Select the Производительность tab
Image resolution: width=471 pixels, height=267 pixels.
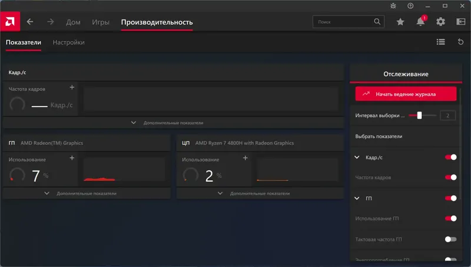tap(157, 22)
